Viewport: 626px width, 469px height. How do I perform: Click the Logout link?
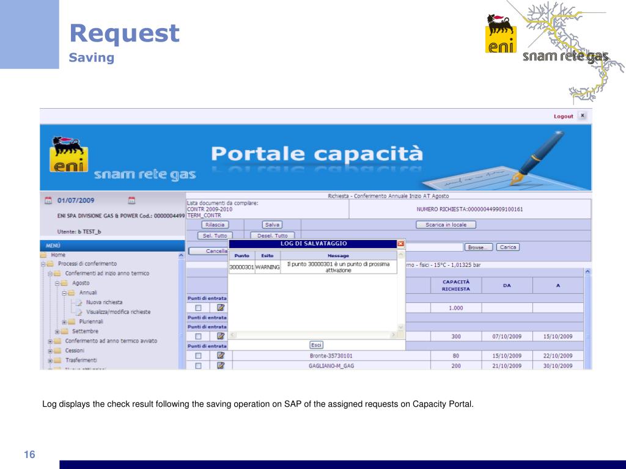click(563, 116)
